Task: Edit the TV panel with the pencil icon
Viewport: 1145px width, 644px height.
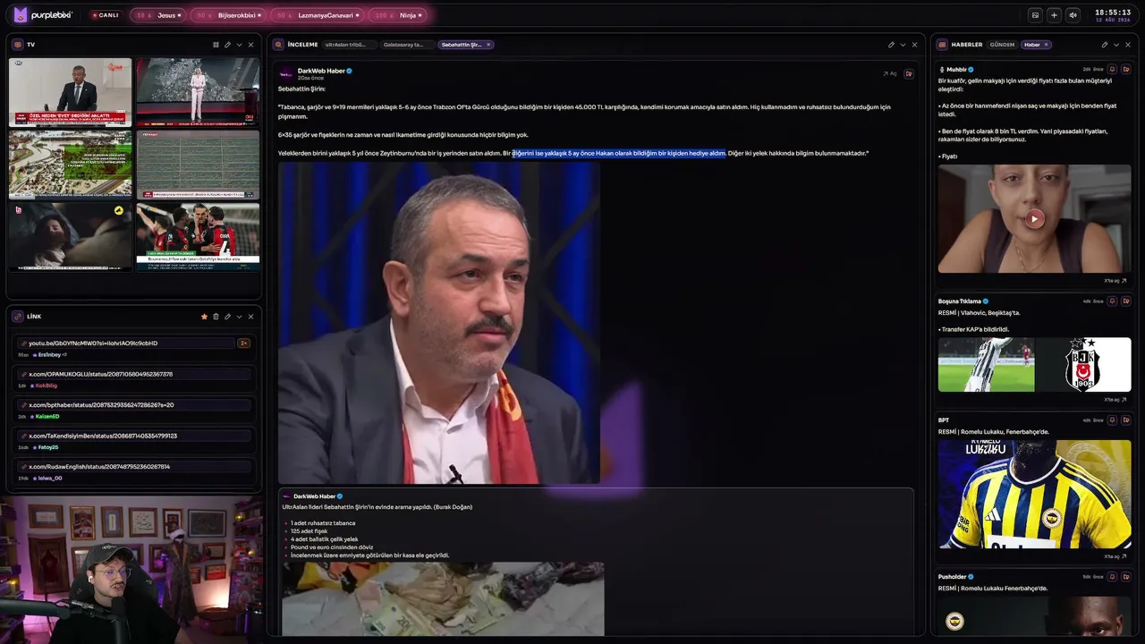Action: 227,45
